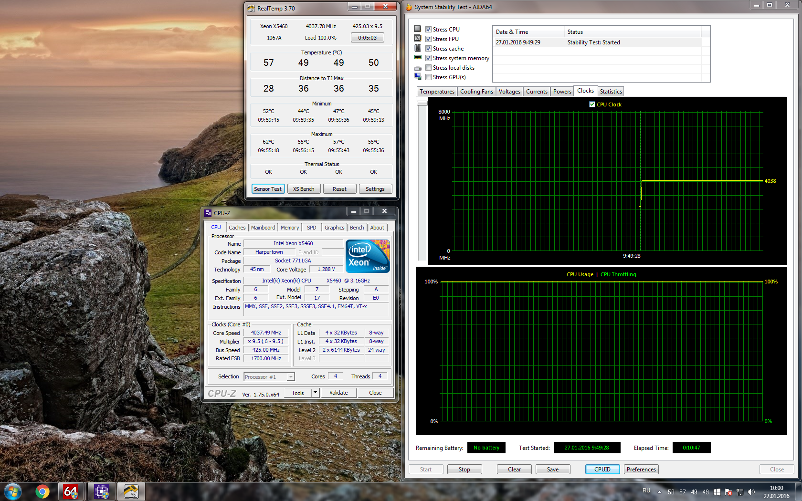This screenshot has width=802, height=501.
Task: Open the About tab in CPU-Z
Action: tap(377, 228)
